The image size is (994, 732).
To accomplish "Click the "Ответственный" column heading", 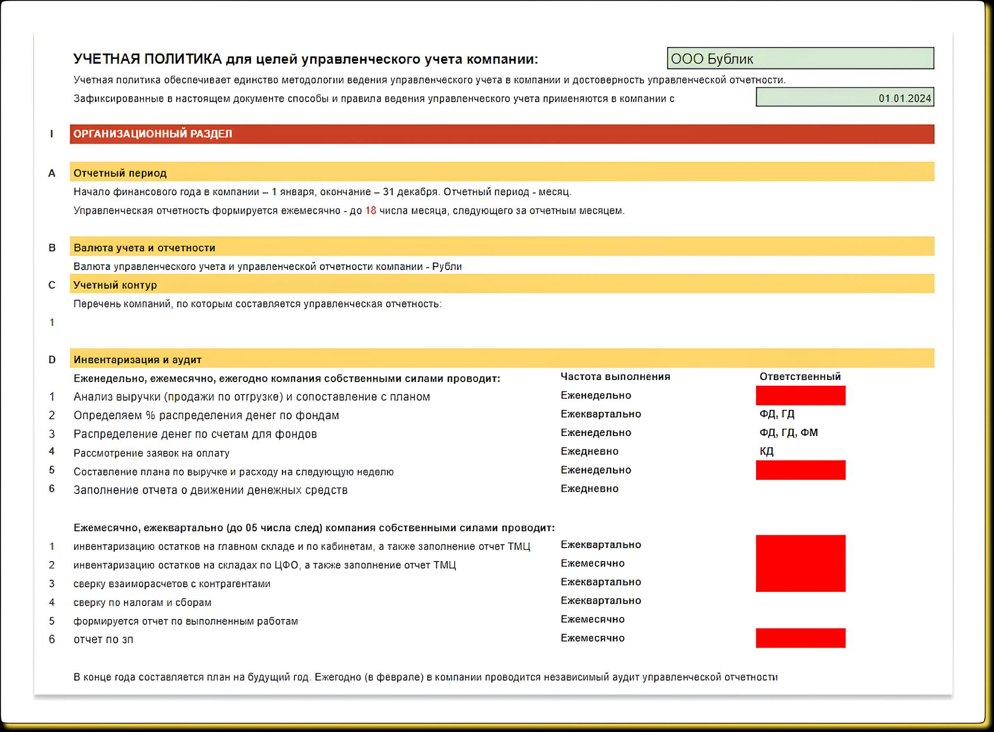I will (x=800, y=376).
